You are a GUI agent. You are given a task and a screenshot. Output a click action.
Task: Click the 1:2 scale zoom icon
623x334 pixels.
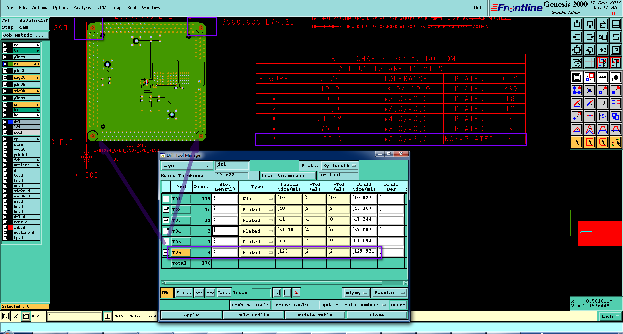point(603,50)
